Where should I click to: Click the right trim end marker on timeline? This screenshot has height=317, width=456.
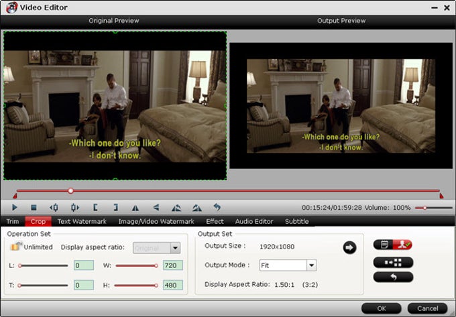441,196
